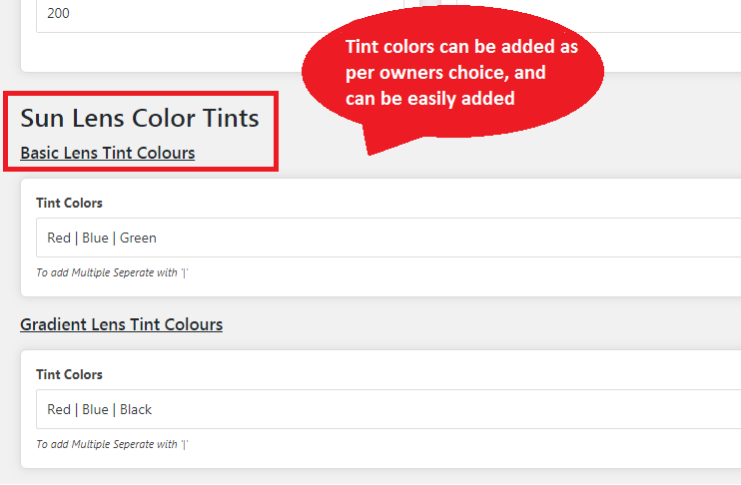Click the word Red in basic tint field
Image resolution: width=741 pixels, height=485 pixels.
point(59,238)
